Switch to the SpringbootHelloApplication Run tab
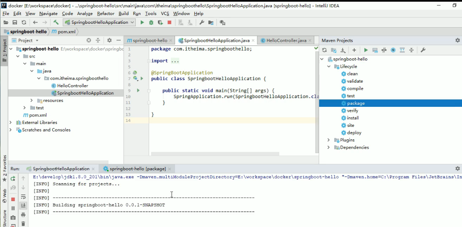This screenshot has width=462, height=227. tap(61, 169)
